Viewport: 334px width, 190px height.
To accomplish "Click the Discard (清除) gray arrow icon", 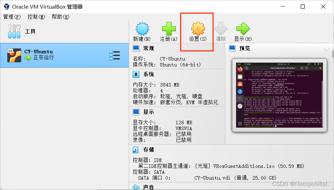I will pos(221,29).
